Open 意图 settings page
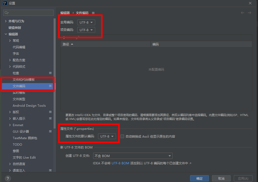The width and height of the screenshot is (258, 182). (16, 151)
